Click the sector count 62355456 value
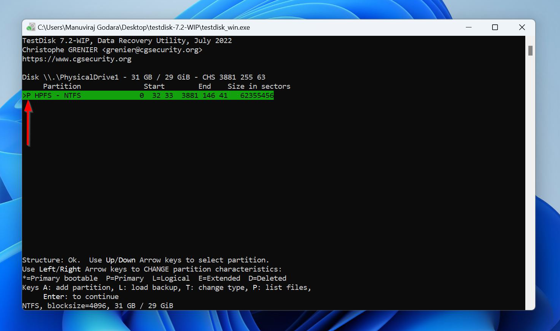 tap(257, 96)
